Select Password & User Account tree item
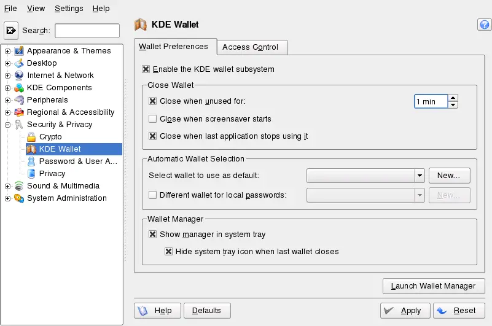This screenshot has width=492, height=326. [77, 161]
